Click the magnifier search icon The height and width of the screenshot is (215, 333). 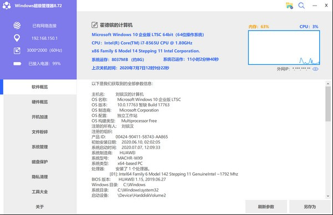[x=301, y=6]
